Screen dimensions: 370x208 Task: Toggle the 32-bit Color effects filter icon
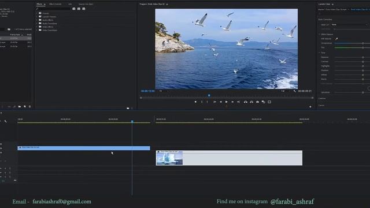tap(79, 9)
